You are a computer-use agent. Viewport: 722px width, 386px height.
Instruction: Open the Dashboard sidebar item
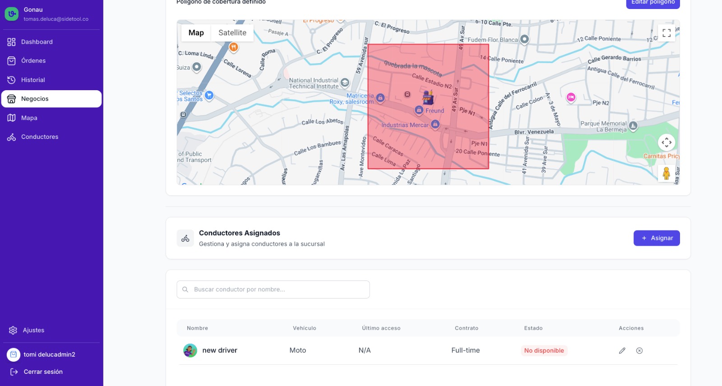[51, 42]
